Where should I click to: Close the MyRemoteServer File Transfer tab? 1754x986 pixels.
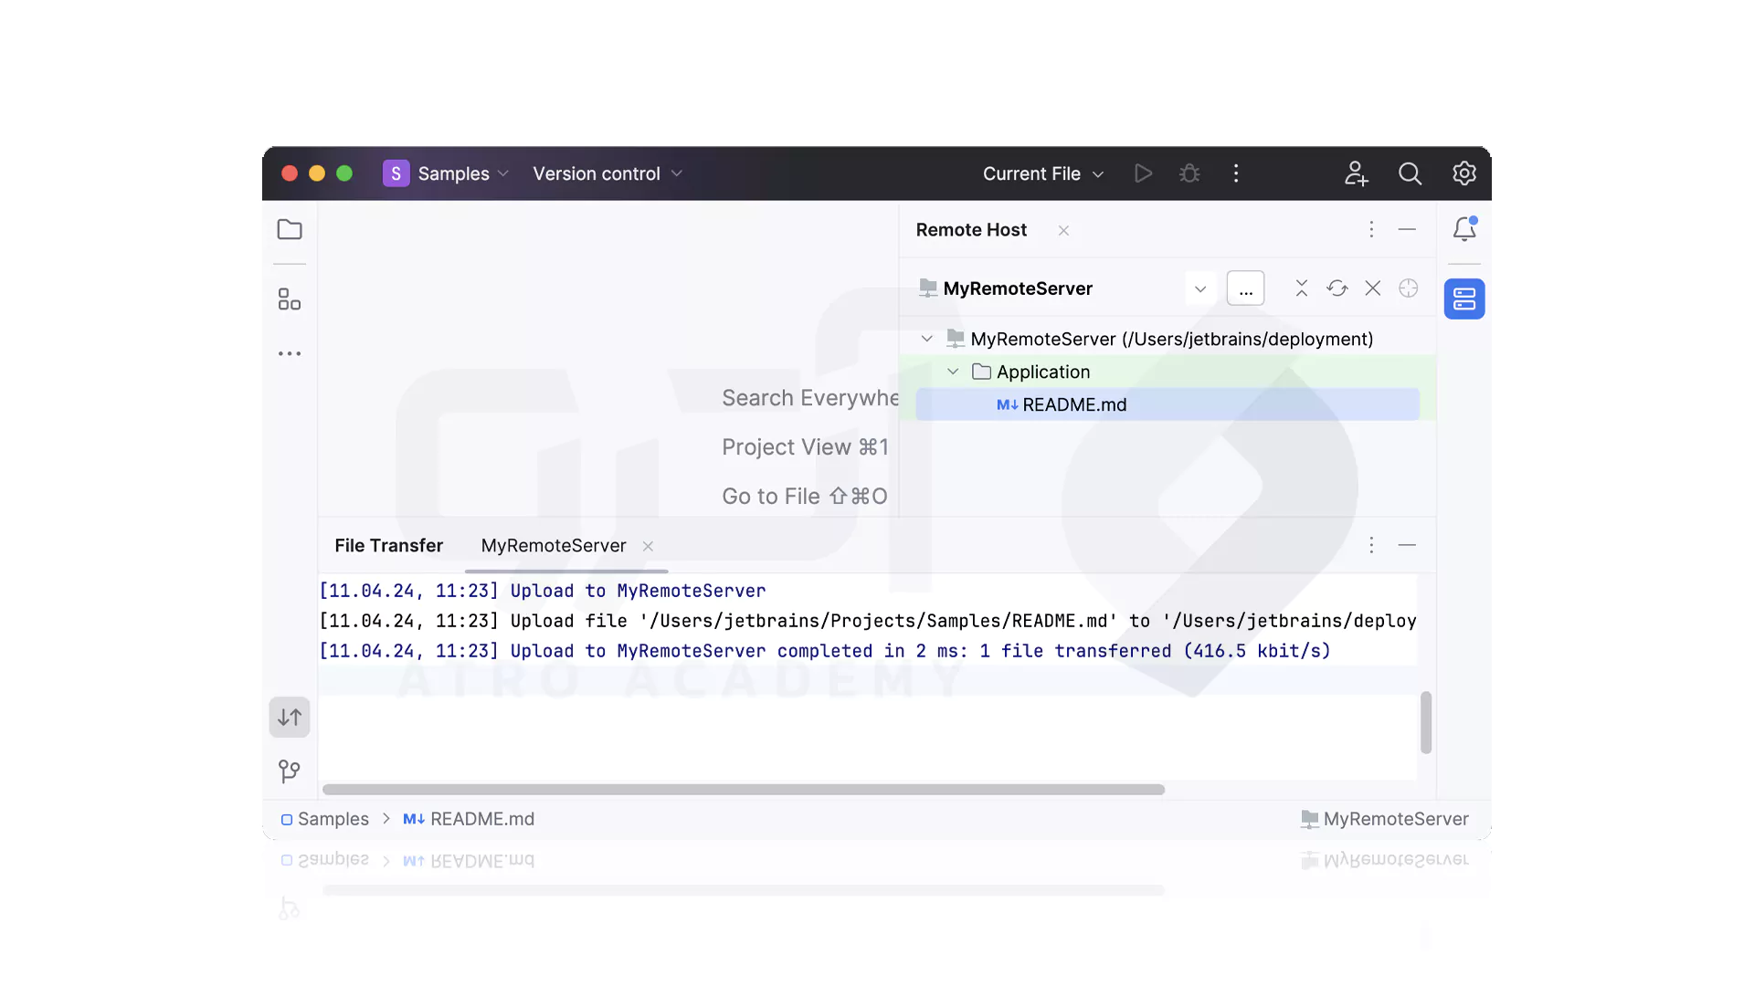[x=648, y=546]
